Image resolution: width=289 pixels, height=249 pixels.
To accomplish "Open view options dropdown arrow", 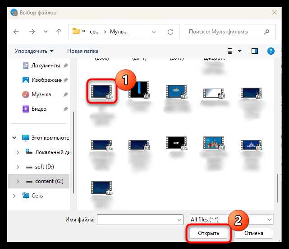I will click(x=239, y=51).
